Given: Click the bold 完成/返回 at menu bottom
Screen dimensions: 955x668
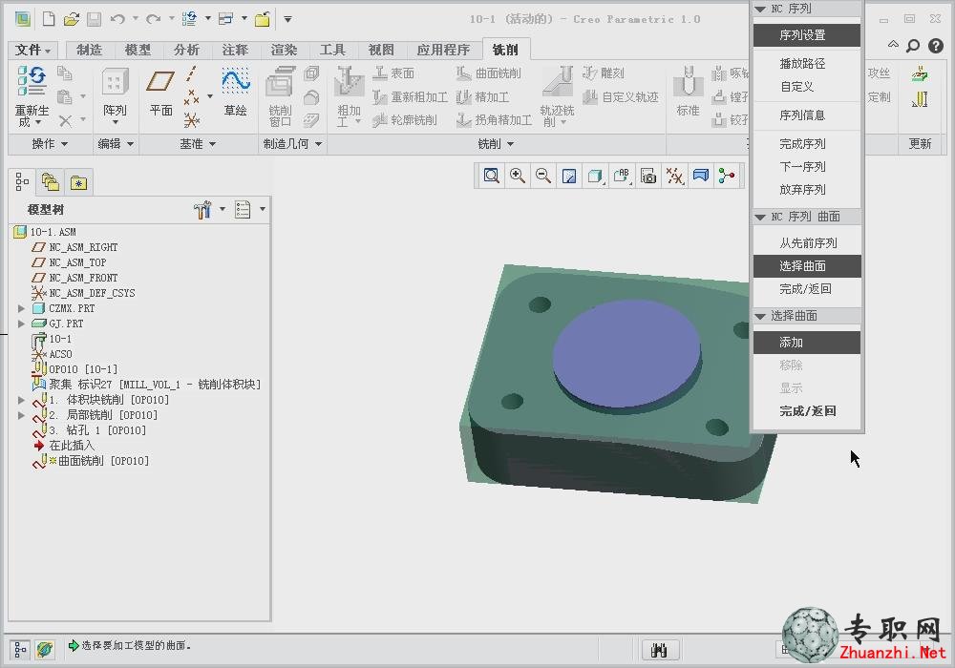Looking at the screenshot, I should click(x=808, y=411).
